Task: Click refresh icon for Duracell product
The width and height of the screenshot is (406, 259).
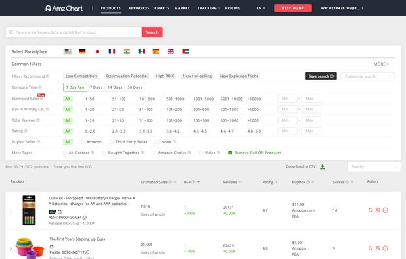Action: [371, 210]
